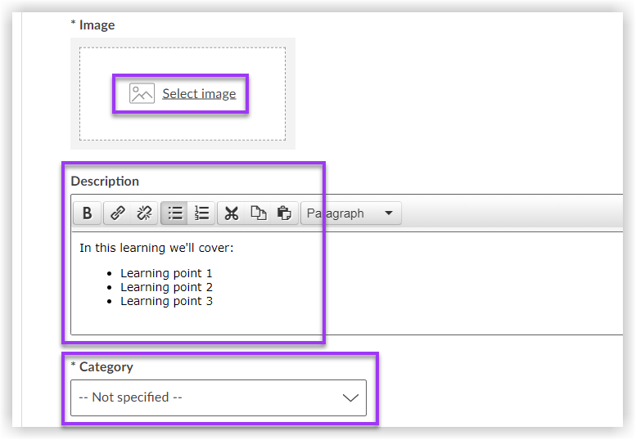
Task: Click the 'Learning point 3' bullet text
Action: (166, 301)
